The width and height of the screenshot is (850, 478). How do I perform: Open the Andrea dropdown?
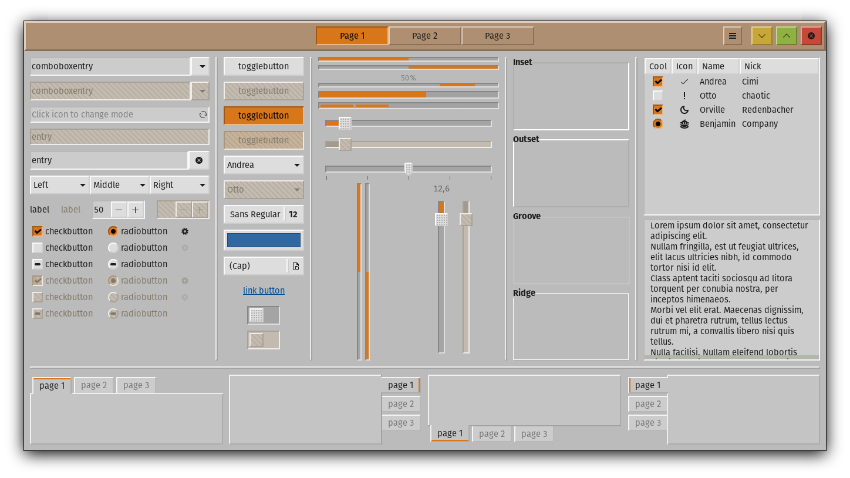click(264, 165)
